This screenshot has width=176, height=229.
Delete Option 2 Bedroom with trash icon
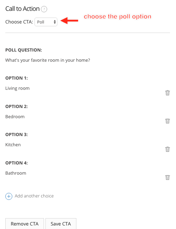168,121
